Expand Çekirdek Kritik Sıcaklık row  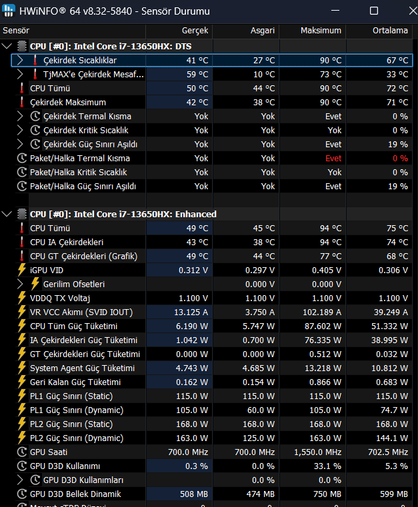20,130
